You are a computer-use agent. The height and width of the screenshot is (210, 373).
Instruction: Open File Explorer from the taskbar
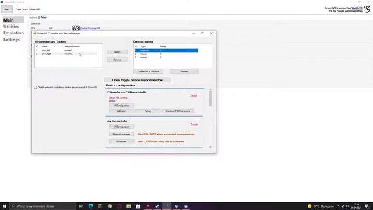click(x=129, y=206)
